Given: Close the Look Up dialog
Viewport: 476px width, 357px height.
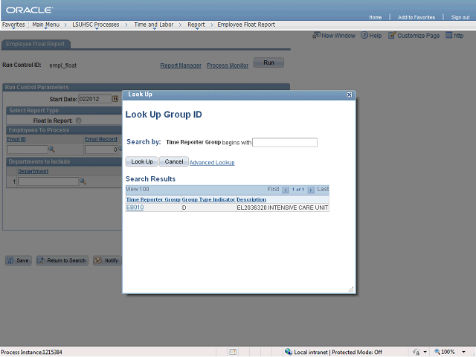Looking at the screenshot, I should pos(349,94).
